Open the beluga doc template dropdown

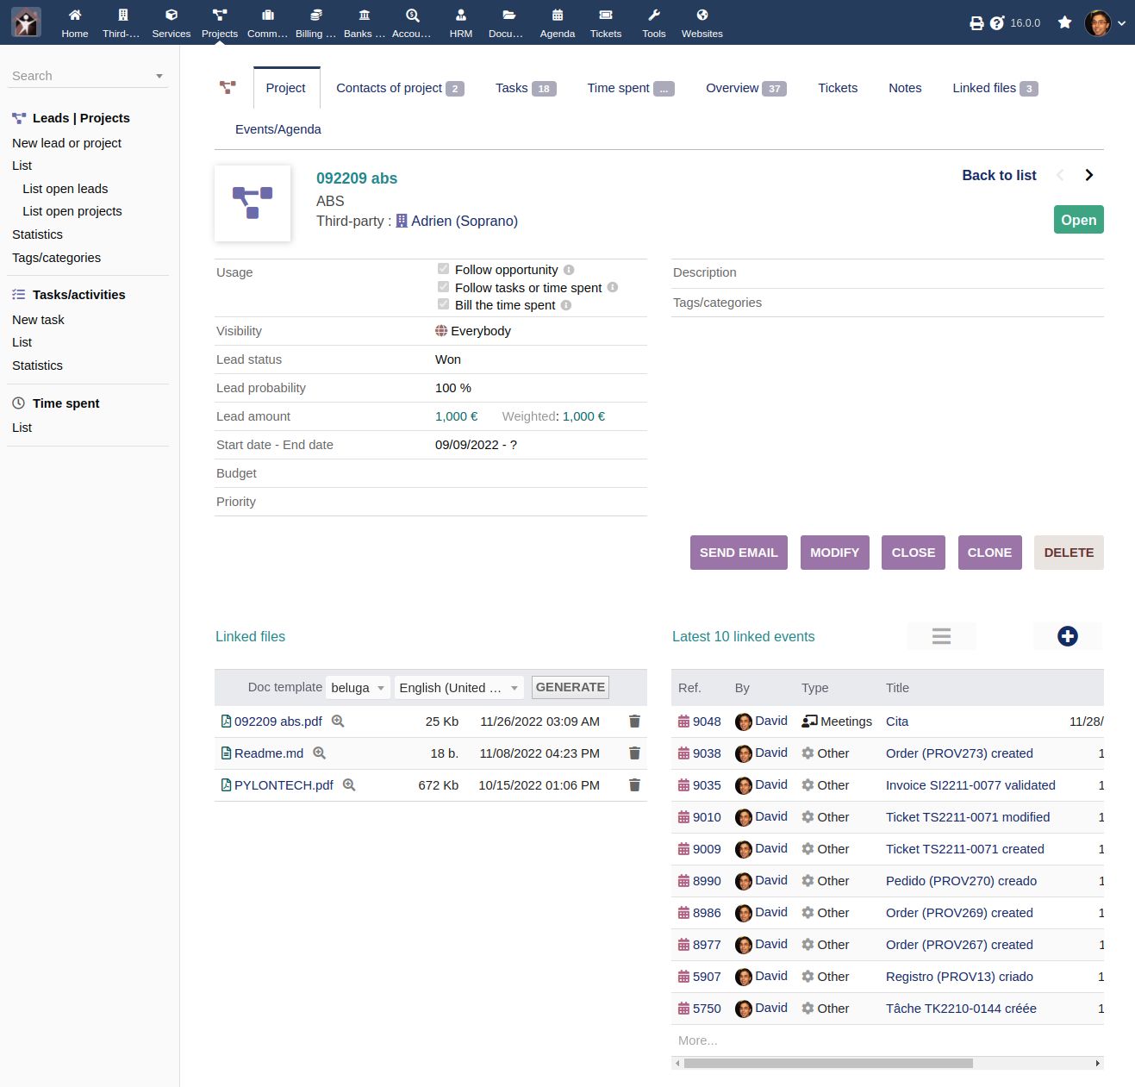(358, 688)
